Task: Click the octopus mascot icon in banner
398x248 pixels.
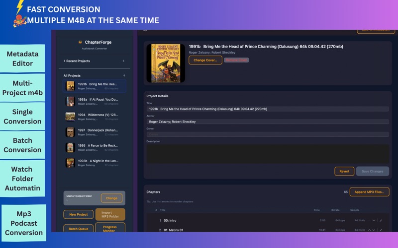Action: pos(20,21)
